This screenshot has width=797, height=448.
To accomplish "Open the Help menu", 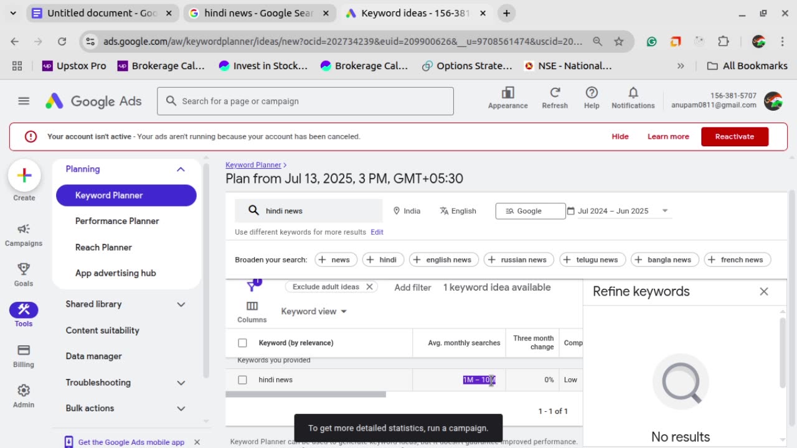I will [592, 98].
